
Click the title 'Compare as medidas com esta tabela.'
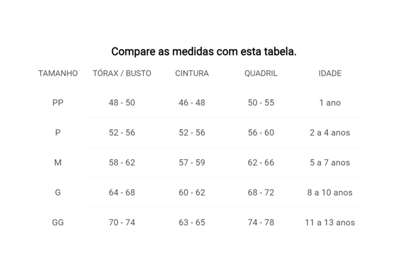click(204, 52)
